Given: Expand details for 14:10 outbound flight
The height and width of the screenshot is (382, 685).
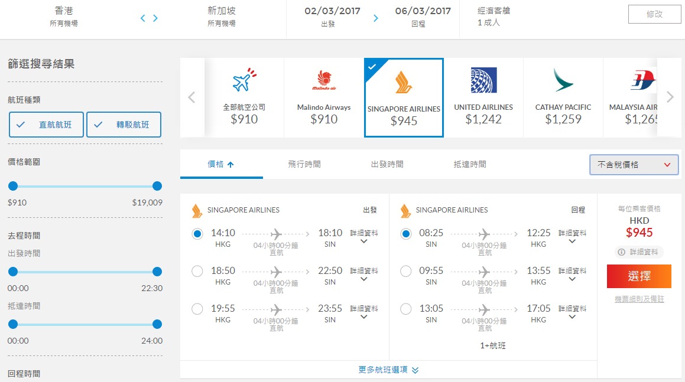Looking at the screenshot, I should tap(364, 236).
